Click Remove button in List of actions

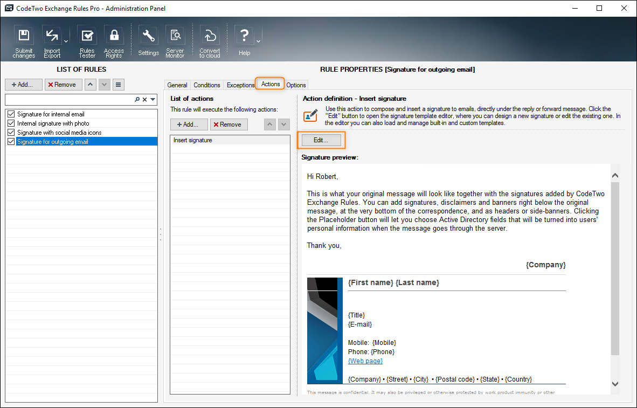229,125
